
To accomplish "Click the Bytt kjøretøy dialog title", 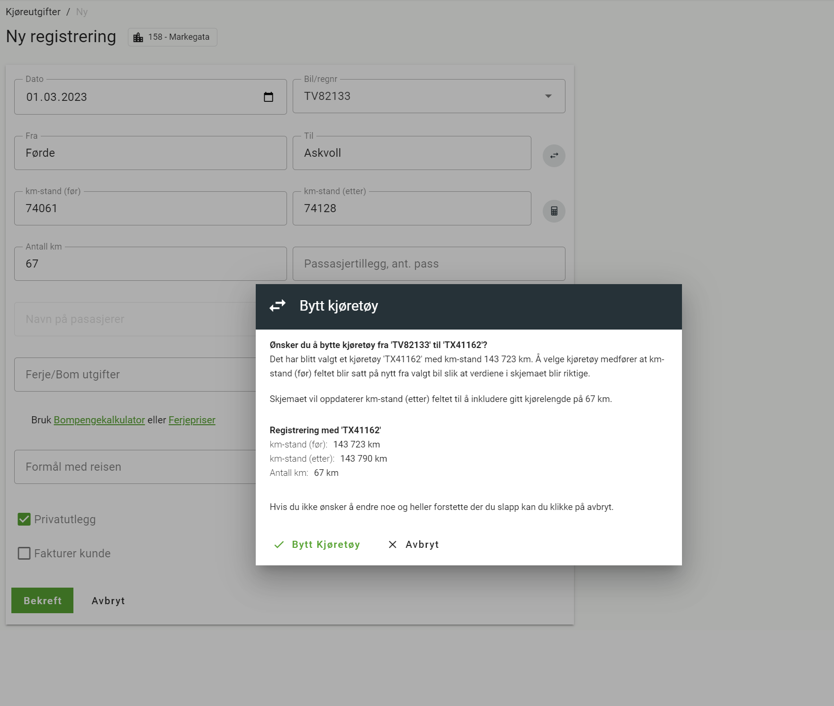I will click(x=339, y=306).
